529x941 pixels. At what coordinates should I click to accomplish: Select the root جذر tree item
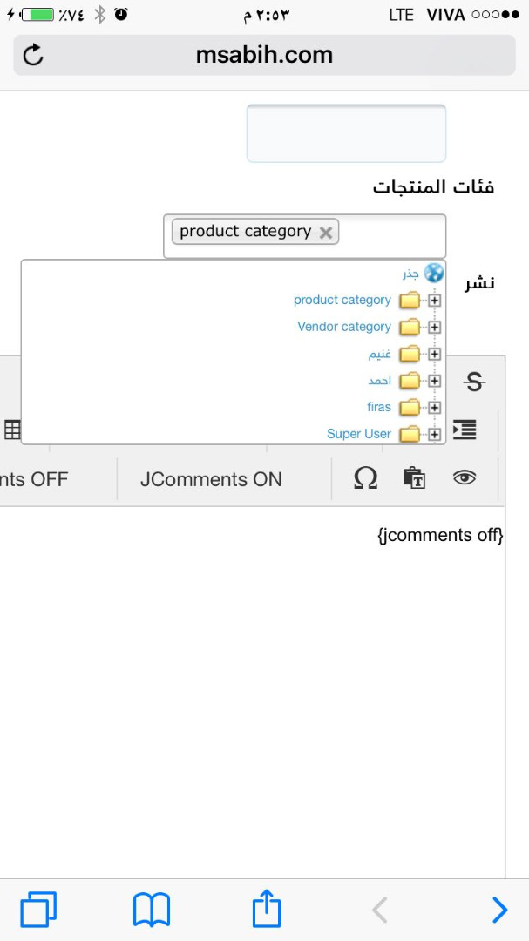(x=410, y=274)
